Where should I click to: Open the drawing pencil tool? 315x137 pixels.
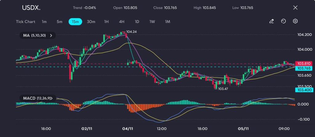[271, 21]
